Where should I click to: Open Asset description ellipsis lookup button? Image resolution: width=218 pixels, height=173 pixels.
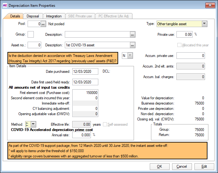pos(133,45)
